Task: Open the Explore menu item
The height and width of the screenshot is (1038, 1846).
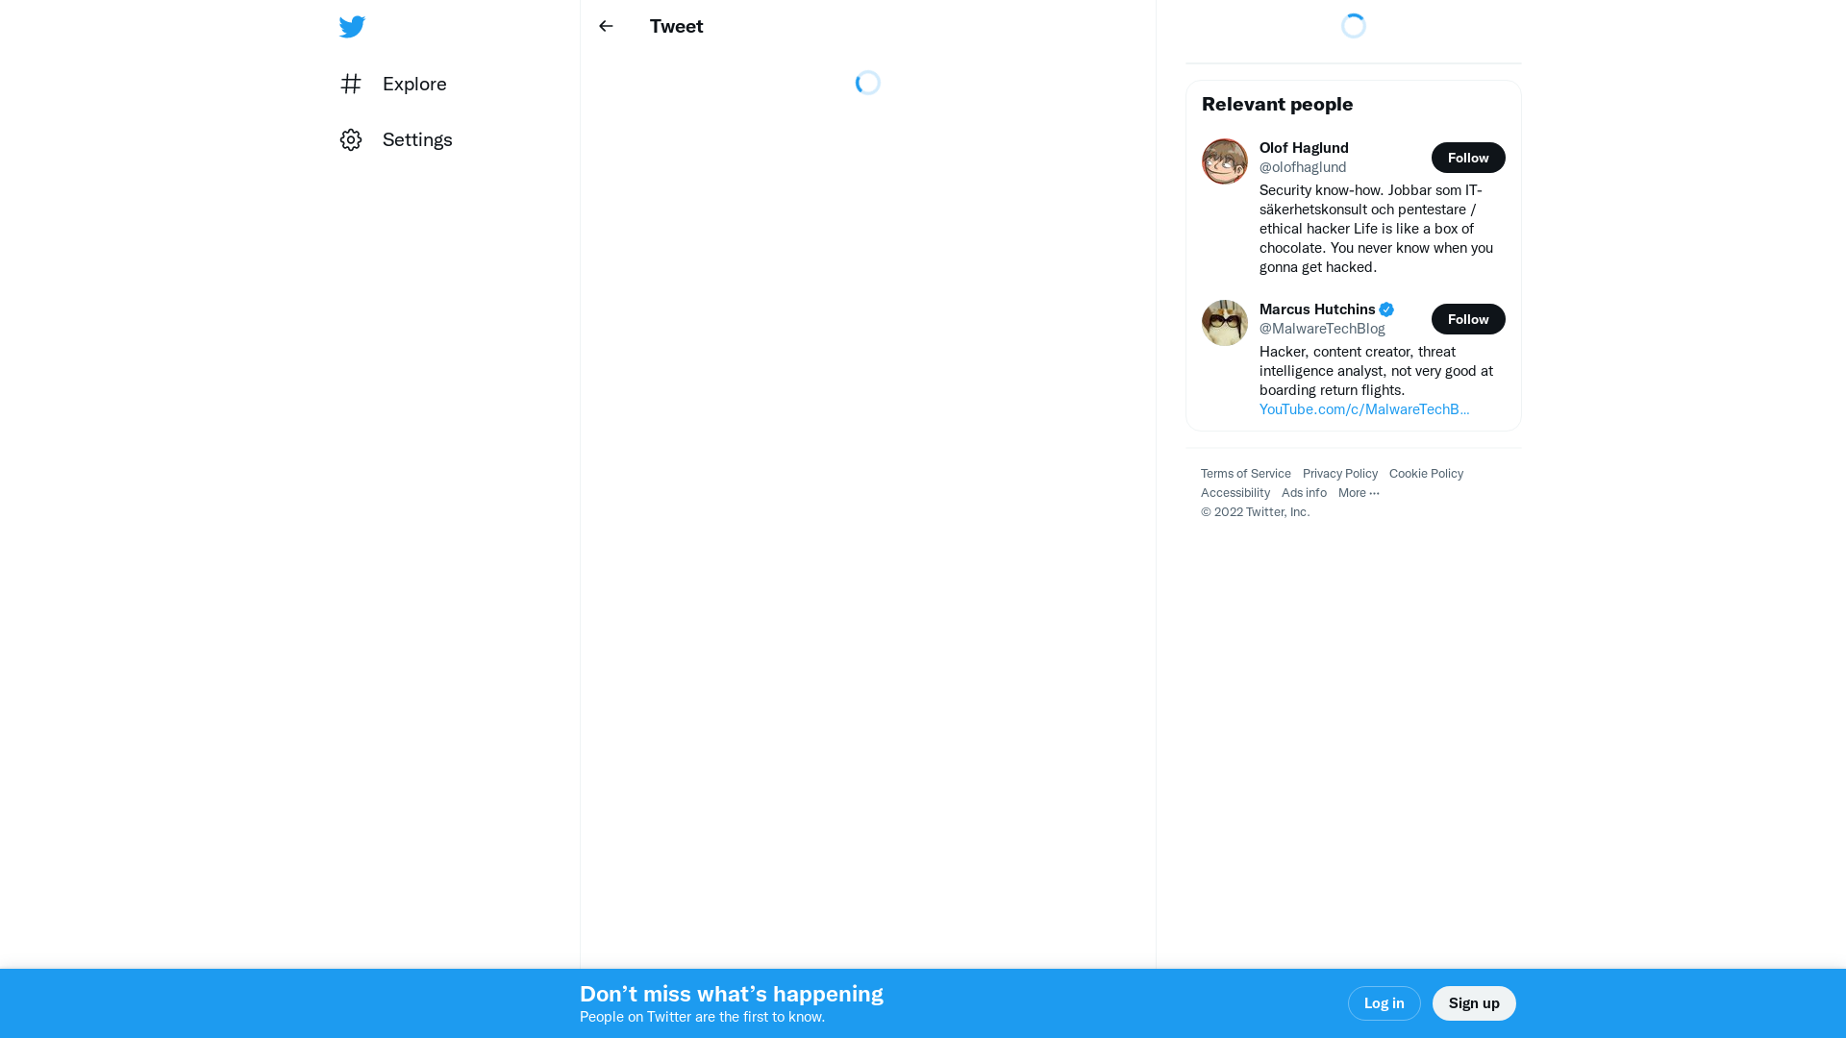Action: tap(413, 84)
